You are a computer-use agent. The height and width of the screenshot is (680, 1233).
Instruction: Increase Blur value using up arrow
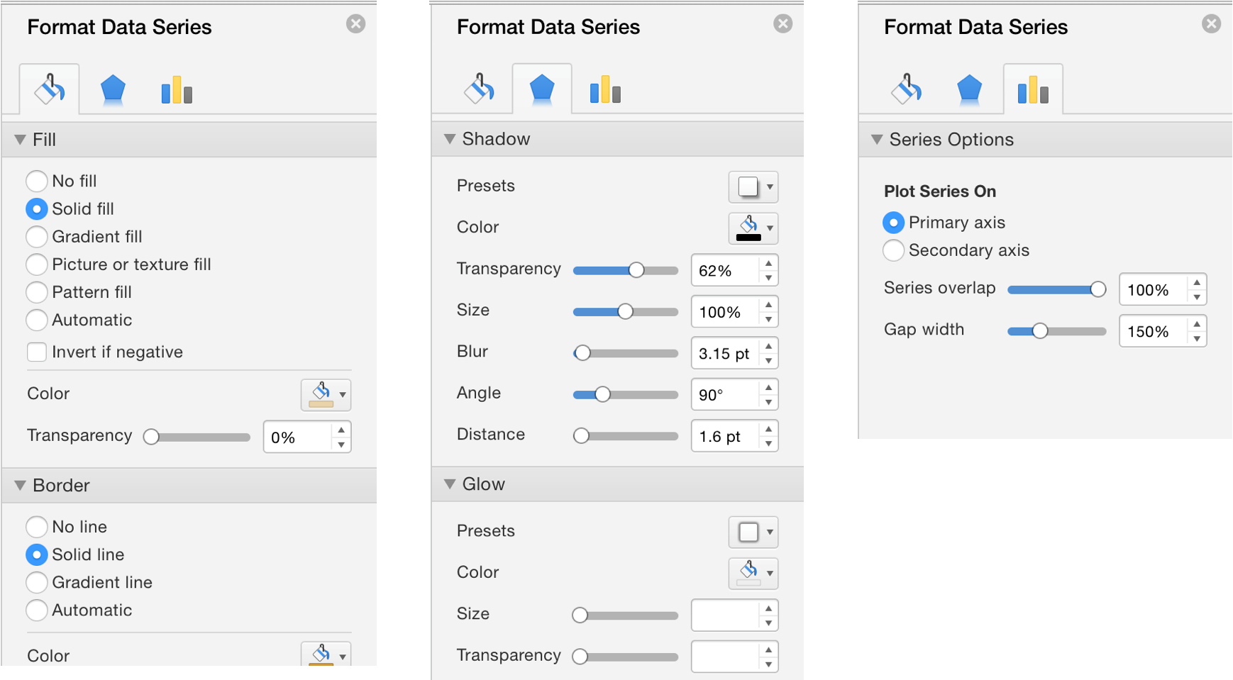[769, 347]
